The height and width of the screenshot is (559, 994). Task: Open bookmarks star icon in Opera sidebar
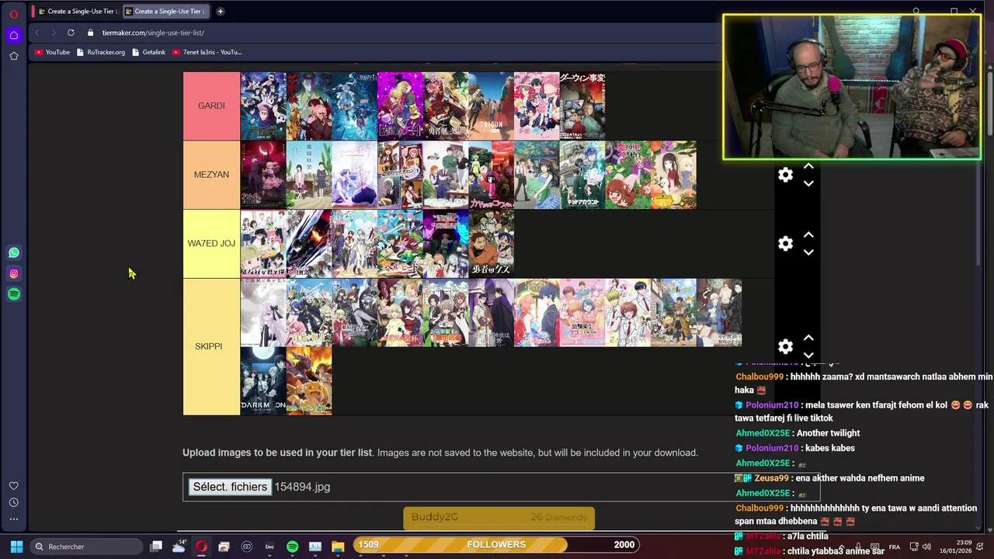click(14, 56)
